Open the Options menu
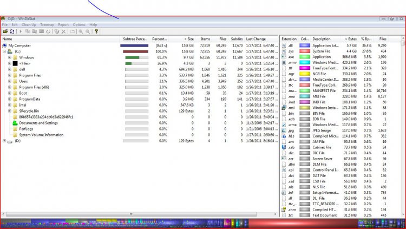406x229 pixels. (x=79, y=24)
